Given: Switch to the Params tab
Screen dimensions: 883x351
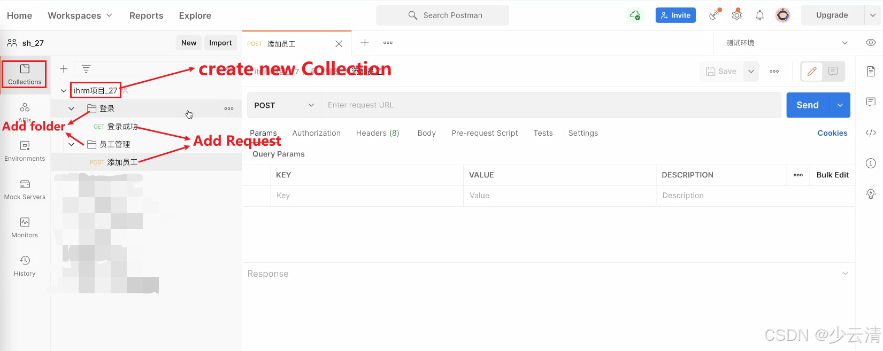Looking at the screenshot, I should click(x=263, y=133).
